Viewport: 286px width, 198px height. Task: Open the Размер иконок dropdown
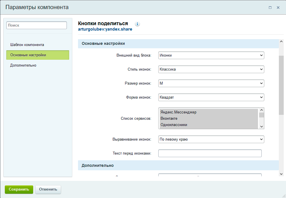pyautogui.click(x=211, y=83)
